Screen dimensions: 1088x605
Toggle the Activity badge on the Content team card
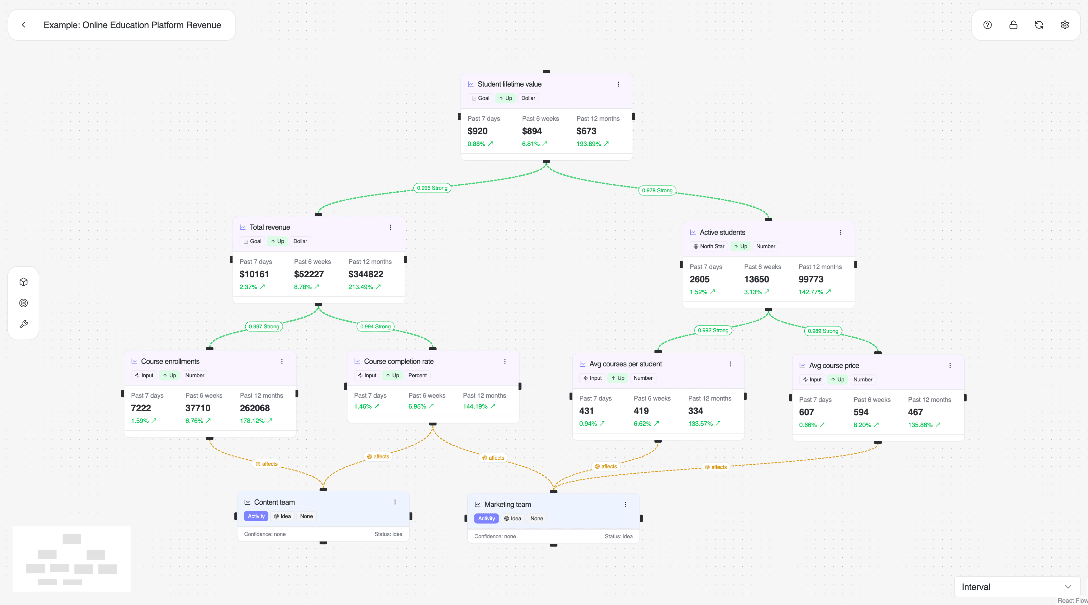pyautogui.click(x=256, y=516)
